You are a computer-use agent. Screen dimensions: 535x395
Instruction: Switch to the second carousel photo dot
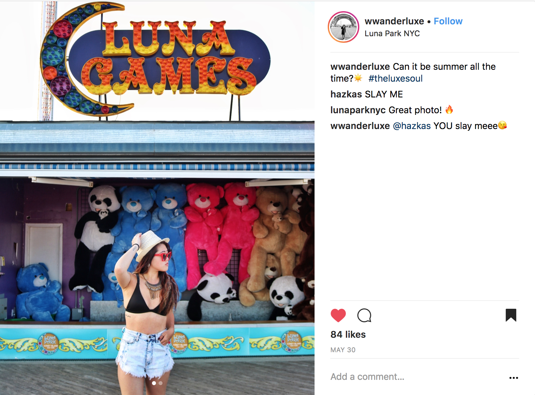[x=161, y=383]
